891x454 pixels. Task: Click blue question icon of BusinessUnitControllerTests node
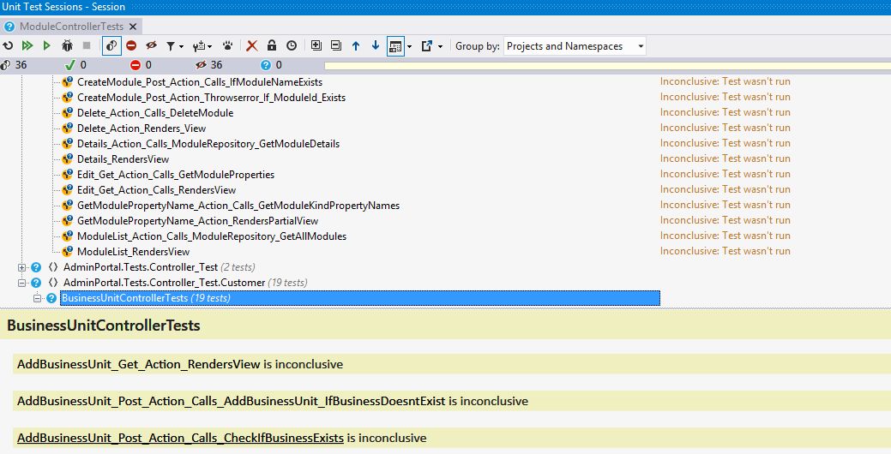(51, 298)
